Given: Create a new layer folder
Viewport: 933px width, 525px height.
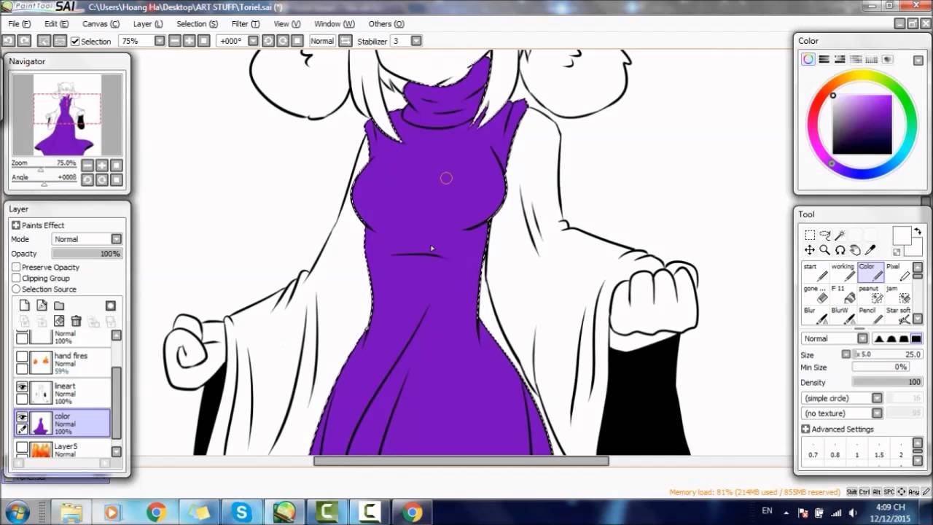Looking at the screenshot, I should (59, 306).
